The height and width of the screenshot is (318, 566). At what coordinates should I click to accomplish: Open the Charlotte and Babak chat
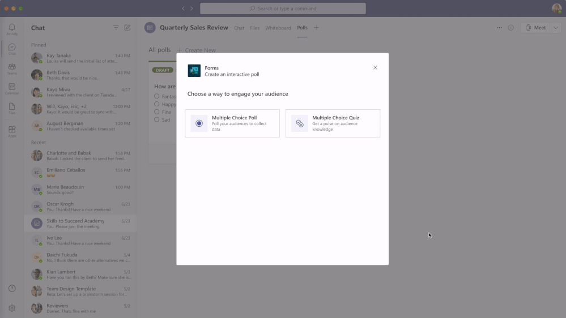click(x=80, y=156)
